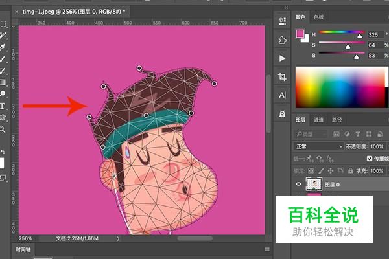Click the 图层 0 layer thumbnail

[x=314, y=184]
